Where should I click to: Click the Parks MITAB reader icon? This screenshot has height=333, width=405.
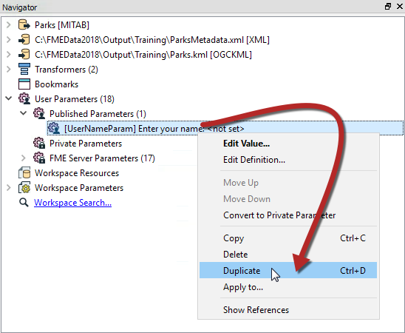[24, 25]
